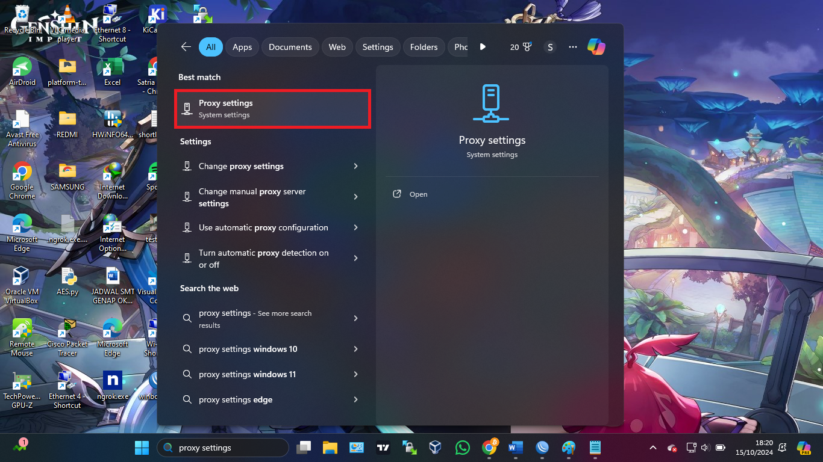Viewport: 823px width, 462px height.
Task: Select the AES.py file on the desktop
Action: (x=67, y=282)
